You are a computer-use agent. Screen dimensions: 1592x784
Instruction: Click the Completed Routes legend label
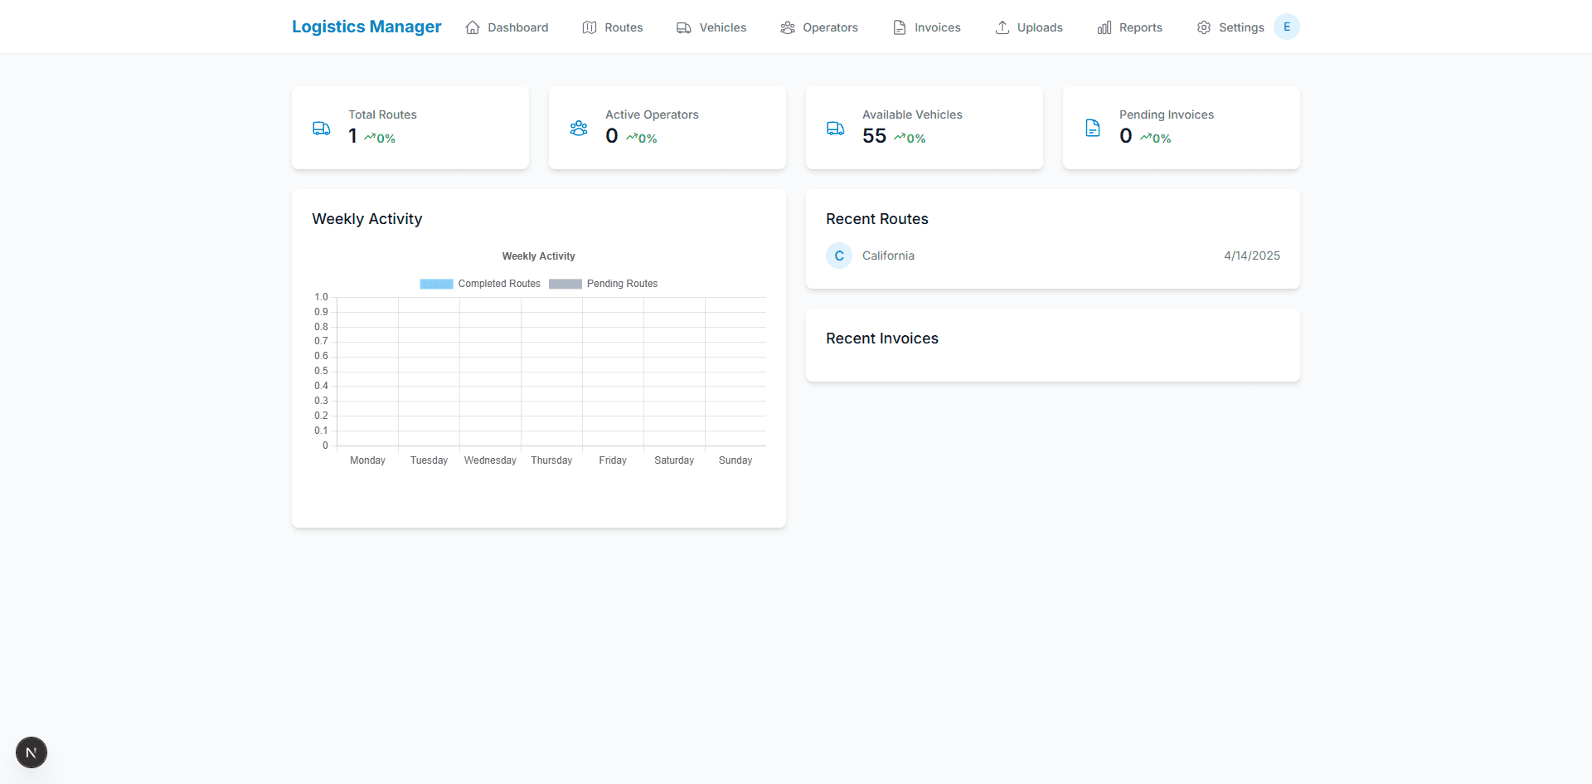point(499,284)
